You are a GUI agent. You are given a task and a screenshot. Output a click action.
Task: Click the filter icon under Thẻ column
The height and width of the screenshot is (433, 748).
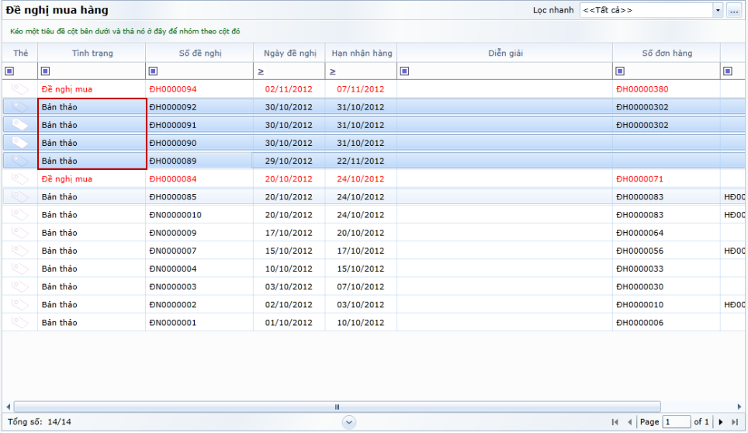click(x=9, y=71)
